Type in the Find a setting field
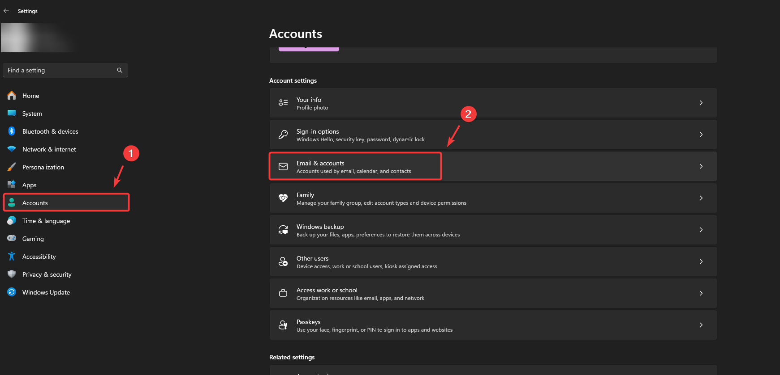 coord(60,70)
